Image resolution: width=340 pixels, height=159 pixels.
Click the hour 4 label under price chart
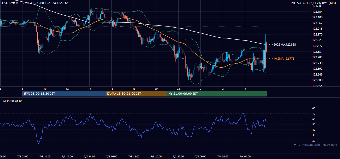coord(245,89)
